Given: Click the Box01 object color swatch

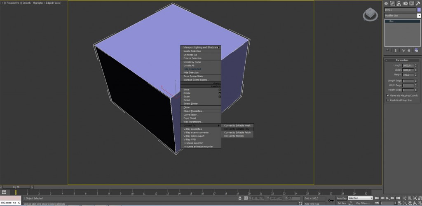Looking at the screenshot, I should pyautogui.click(x=419, y=10).
